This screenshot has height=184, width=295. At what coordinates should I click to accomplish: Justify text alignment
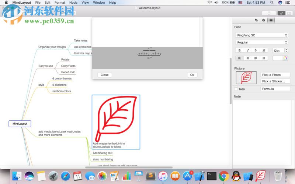(256, 58)
